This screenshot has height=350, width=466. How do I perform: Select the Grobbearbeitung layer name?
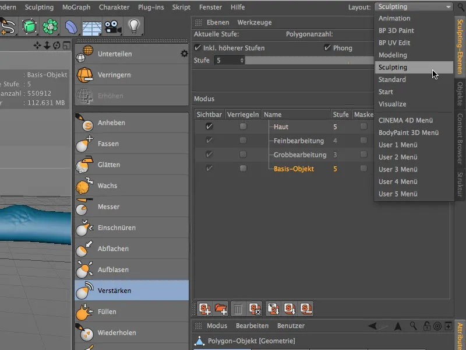300,155
